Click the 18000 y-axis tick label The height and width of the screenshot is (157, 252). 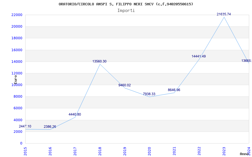tap(17, 38)
